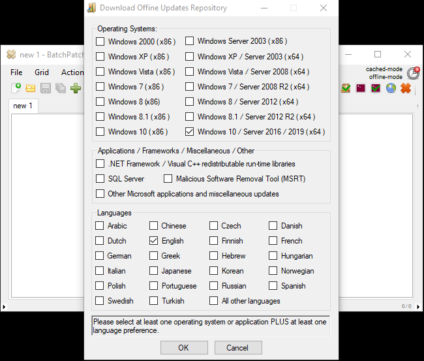
Task: Enable the Spanish language checkbox
Action: coord(273,286)
